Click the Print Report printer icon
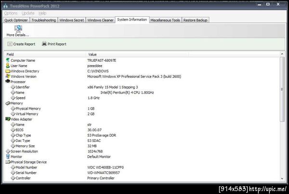 (x=44, y=44)
